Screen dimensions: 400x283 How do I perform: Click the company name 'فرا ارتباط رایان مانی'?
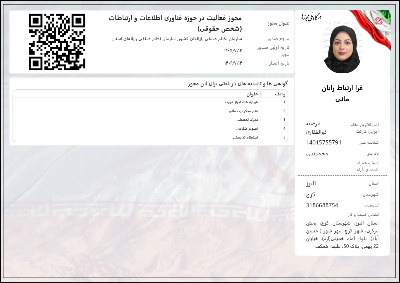tap(342, 93)
